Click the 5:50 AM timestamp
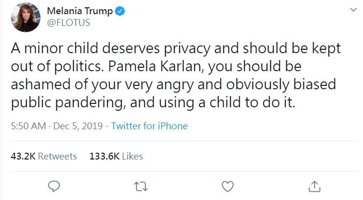Image resolution: width=363 pixels, height=200 pixels. click(28, 126)
